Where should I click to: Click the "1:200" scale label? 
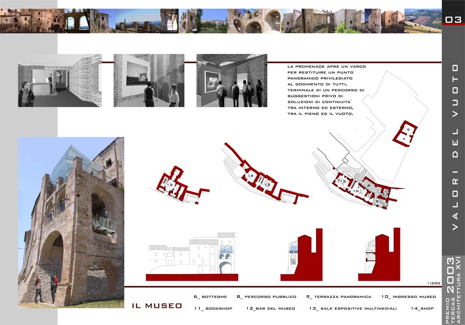click(x=432, y=282)
